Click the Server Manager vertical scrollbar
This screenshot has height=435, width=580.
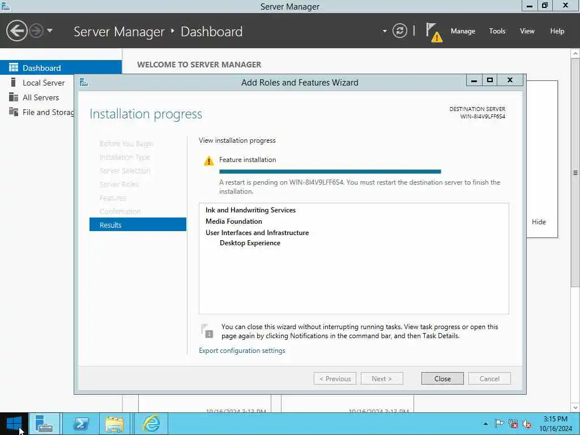575,172
